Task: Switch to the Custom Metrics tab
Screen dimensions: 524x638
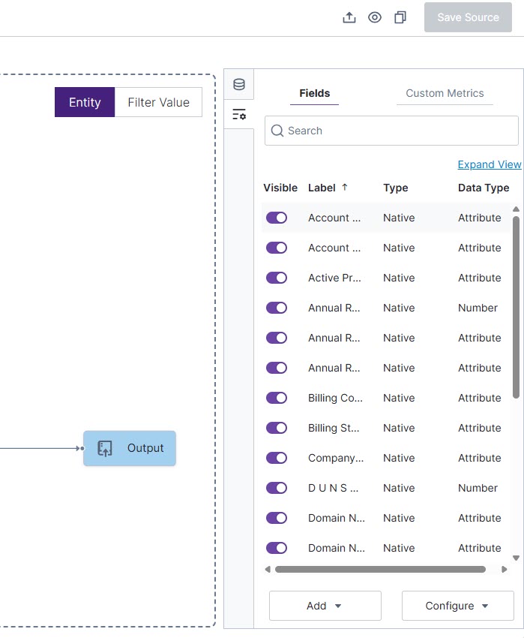Action: point(445,93)
